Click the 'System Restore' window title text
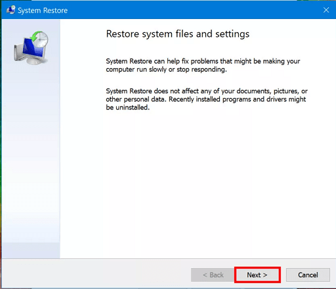336x289 pixels. [x=43, y=11]
